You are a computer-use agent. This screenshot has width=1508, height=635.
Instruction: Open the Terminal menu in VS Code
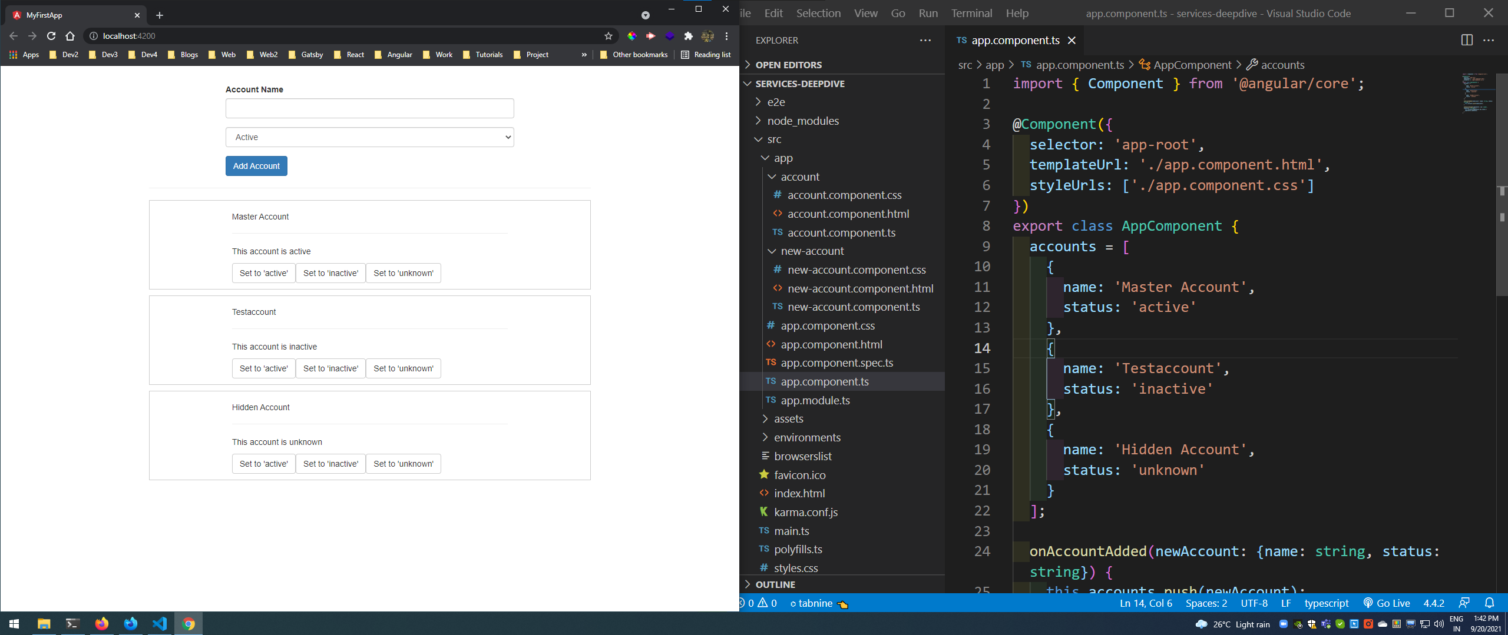pos(971,13)
